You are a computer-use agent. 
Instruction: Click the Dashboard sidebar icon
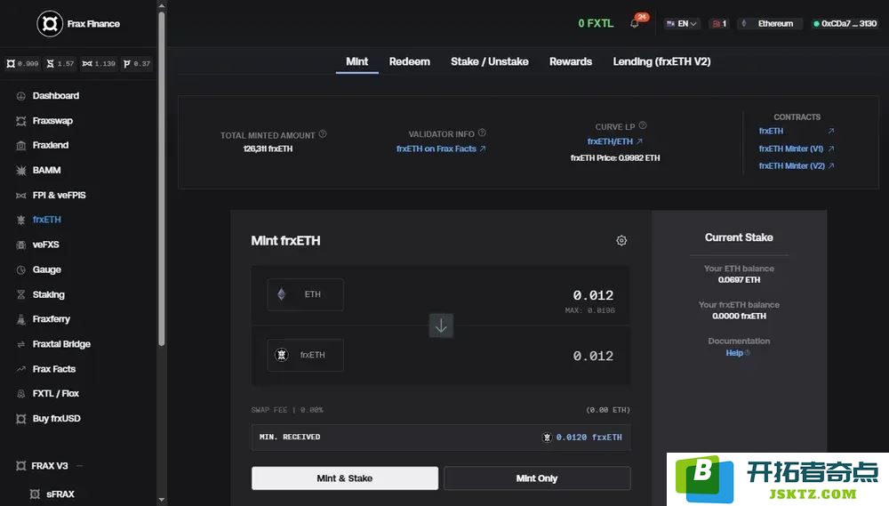click(21, 96)
